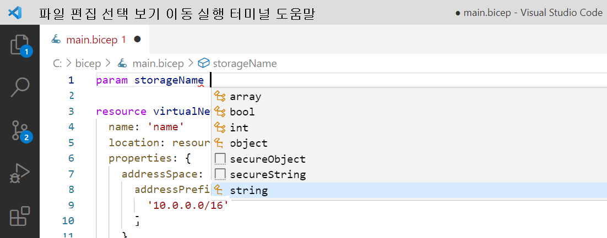607x238 pixels.
Task: Click the param keyword on line 1
Action: (x=112, y=80)
